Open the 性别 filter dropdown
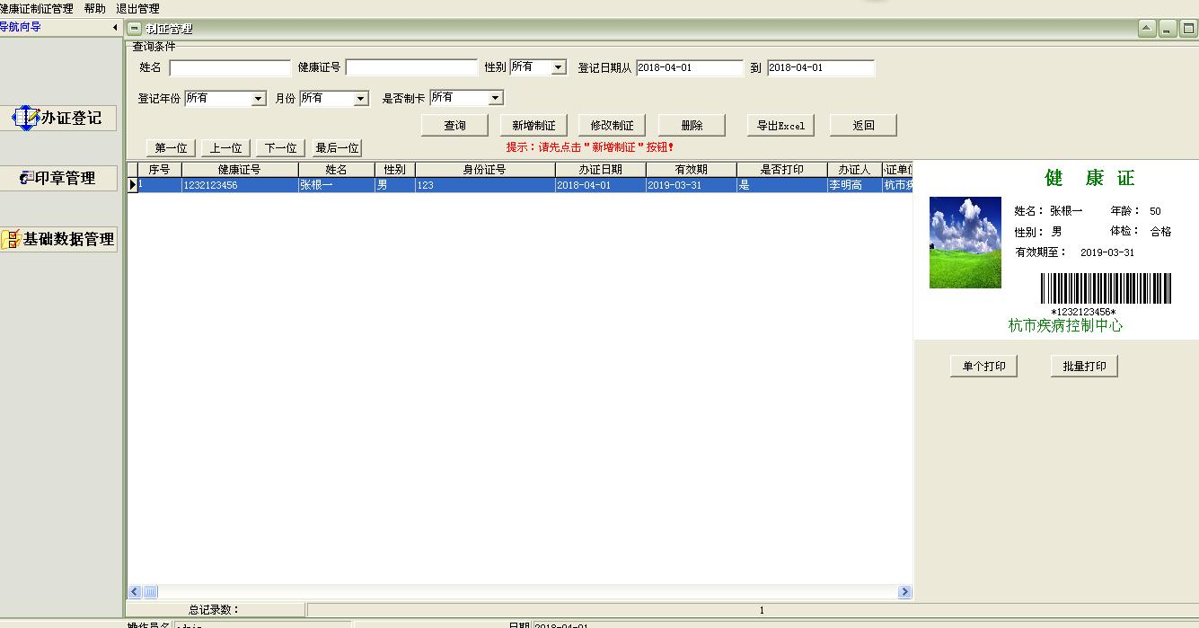The height and width of the screenshot is (628, 1199). click(x=558, y=66)
